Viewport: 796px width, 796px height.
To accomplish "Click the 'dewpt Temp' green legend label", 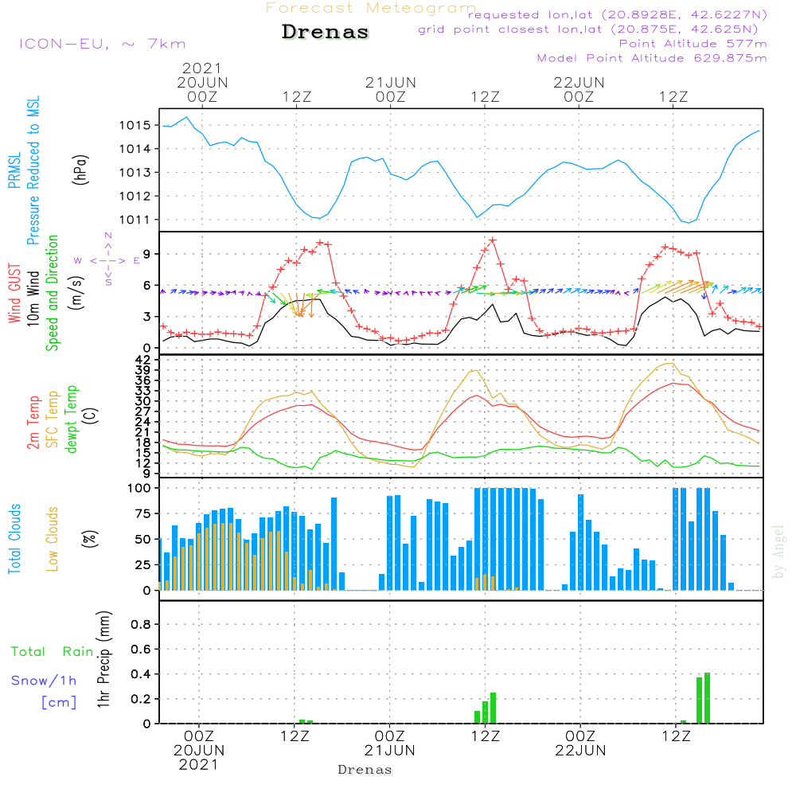I will 72,419.
